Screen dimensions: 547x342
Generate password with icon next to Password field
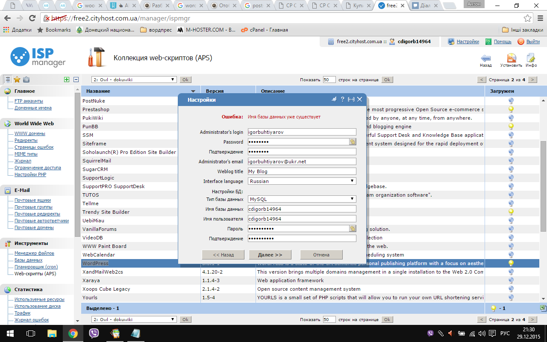[x=353, y=142]
